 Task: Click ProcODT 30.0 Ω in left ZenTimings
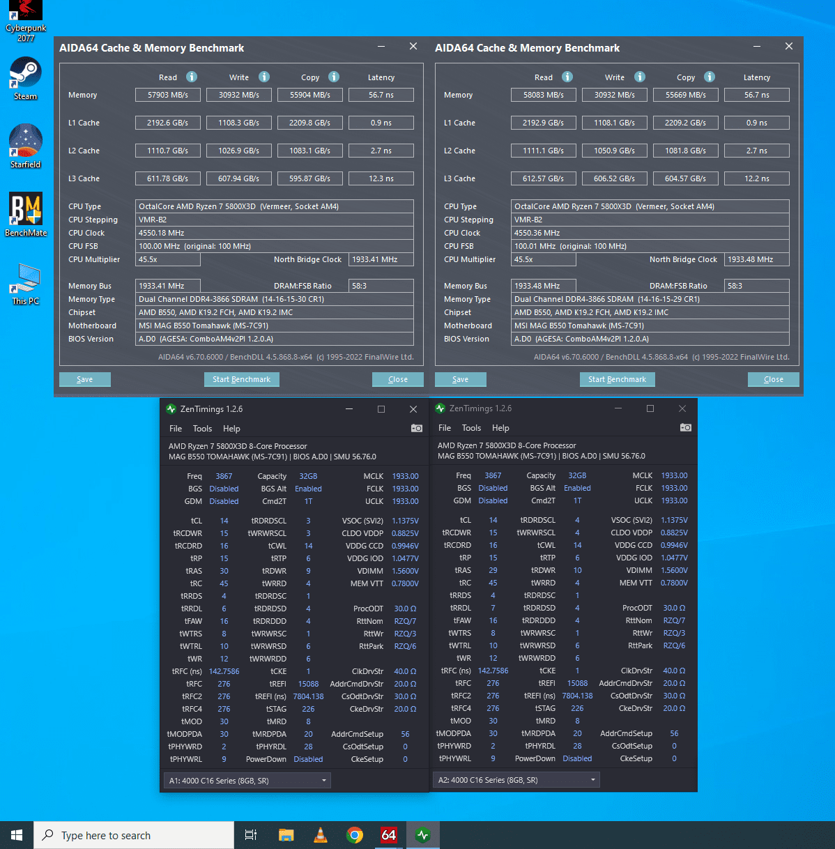(x=405, y=609)
